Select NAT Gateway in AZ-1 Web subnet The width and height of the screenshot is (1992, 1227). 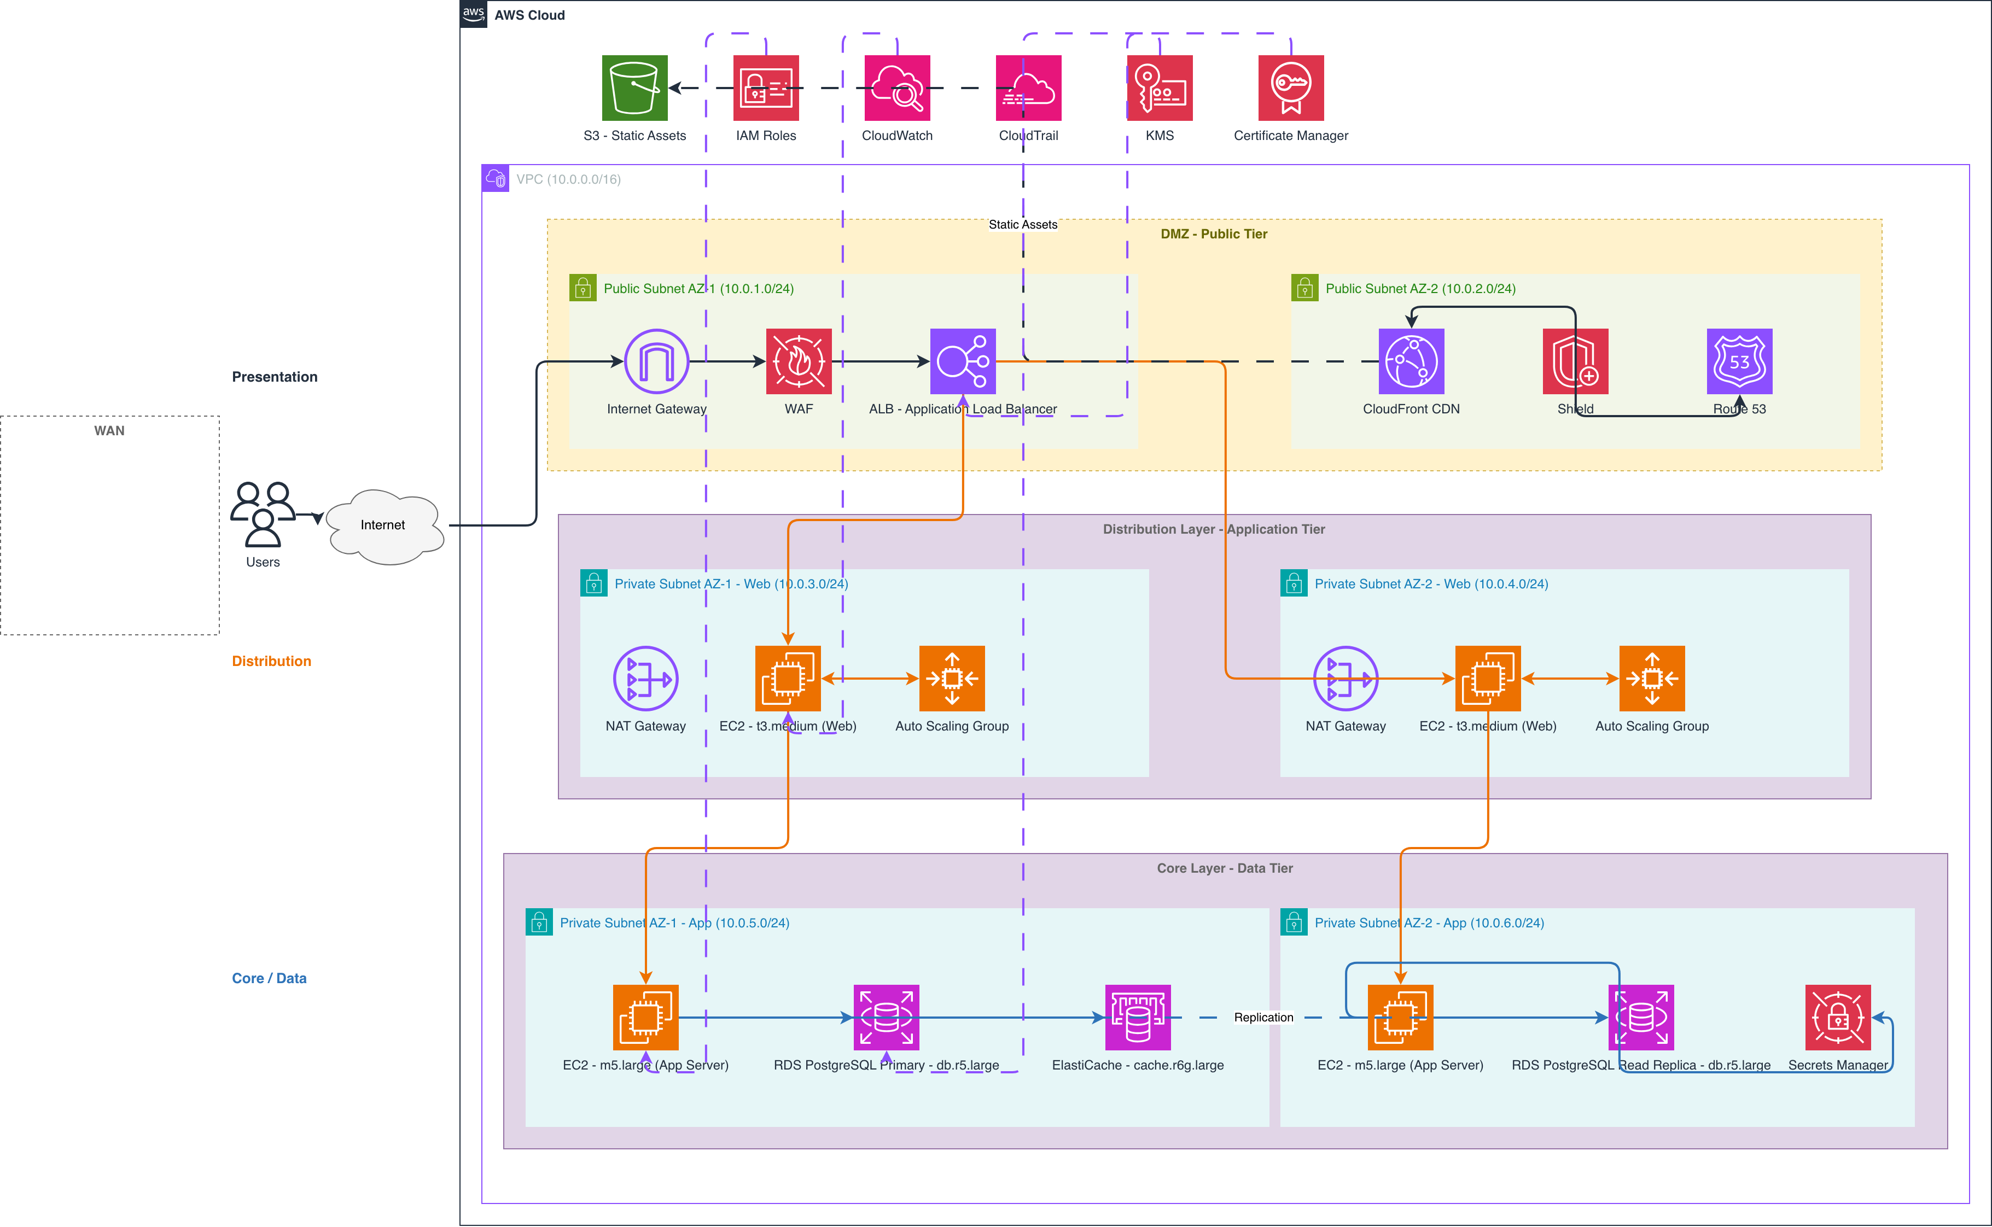[645, 679]
